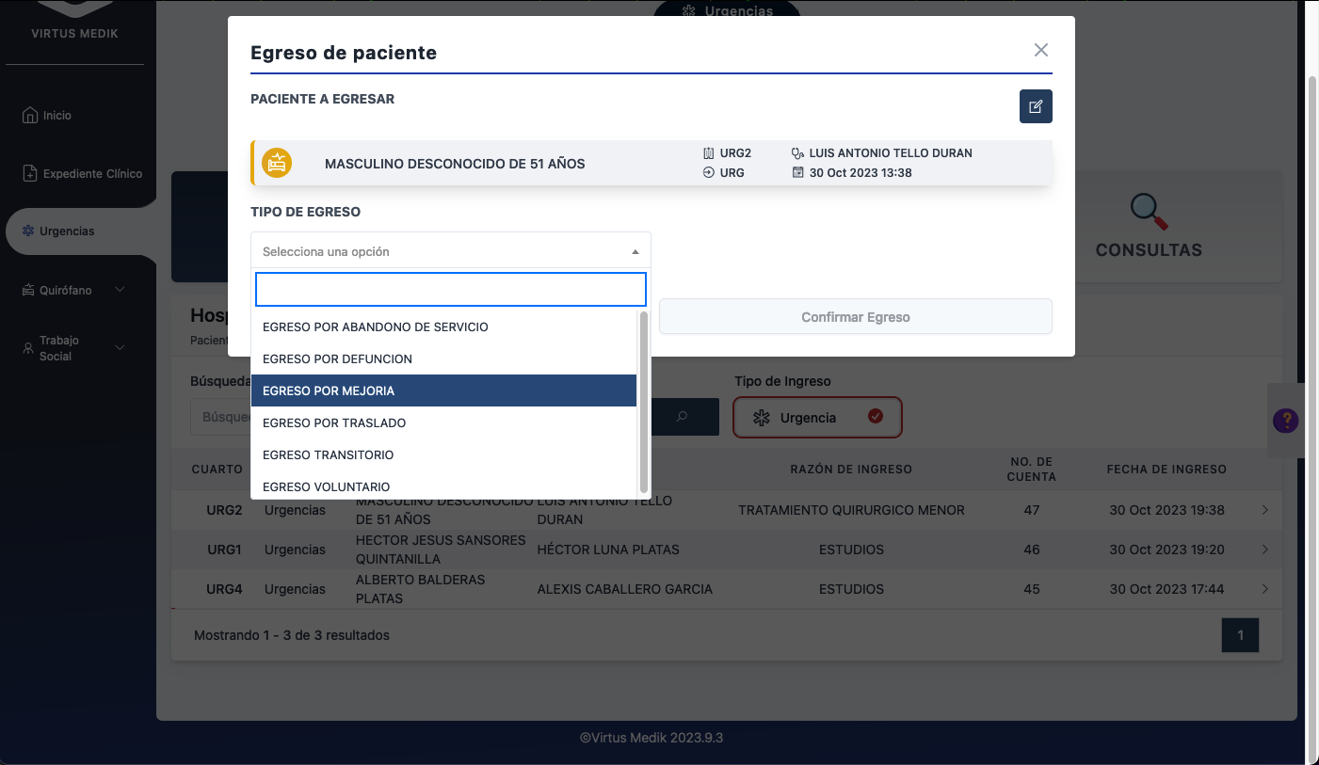
Task: Click the dropdown search text field
Action: point(450,290)
